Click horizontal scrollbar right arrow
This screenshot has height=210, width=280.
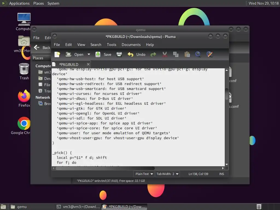[x=223, y=168]
